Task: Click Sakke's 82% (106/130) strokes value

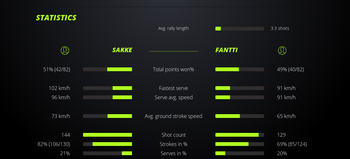Action: click(x=54, y=144)
